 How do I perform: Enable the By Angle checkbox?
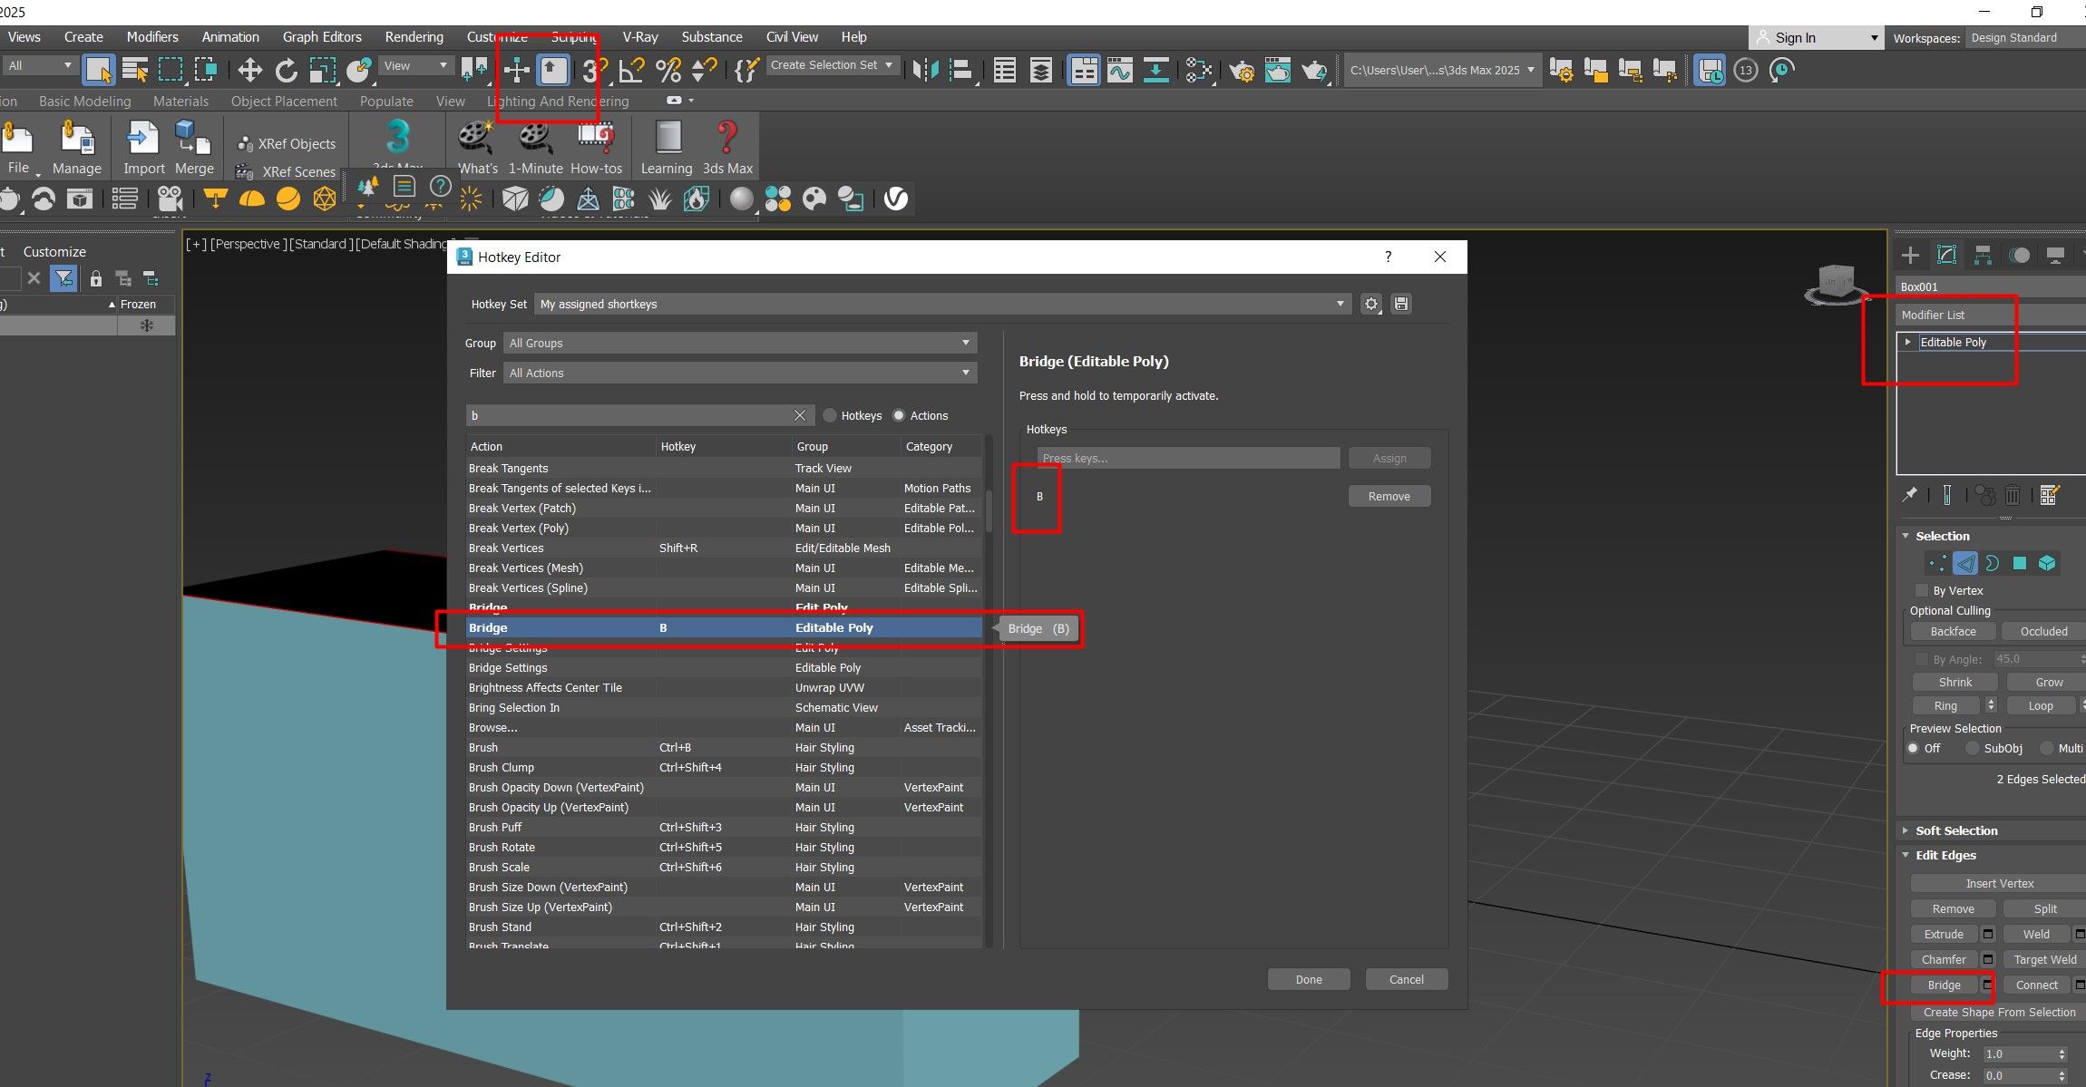[1921, 659]
